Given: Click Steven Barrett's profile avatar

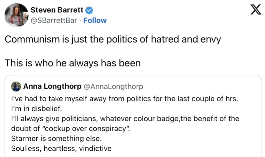Looking at the screenshot, I should coord(16,15).
